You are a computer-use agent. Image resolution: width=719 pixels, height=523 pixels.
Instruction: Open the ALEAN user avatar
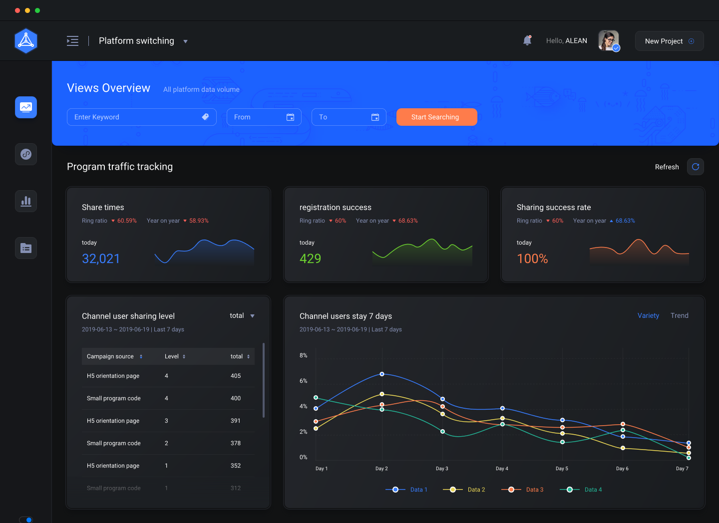click(x=609, y=41)
